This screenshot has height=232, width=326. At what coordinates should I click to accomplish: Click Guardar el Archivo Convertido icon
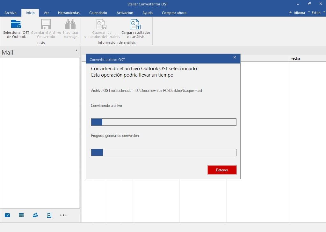pos(46,24)
